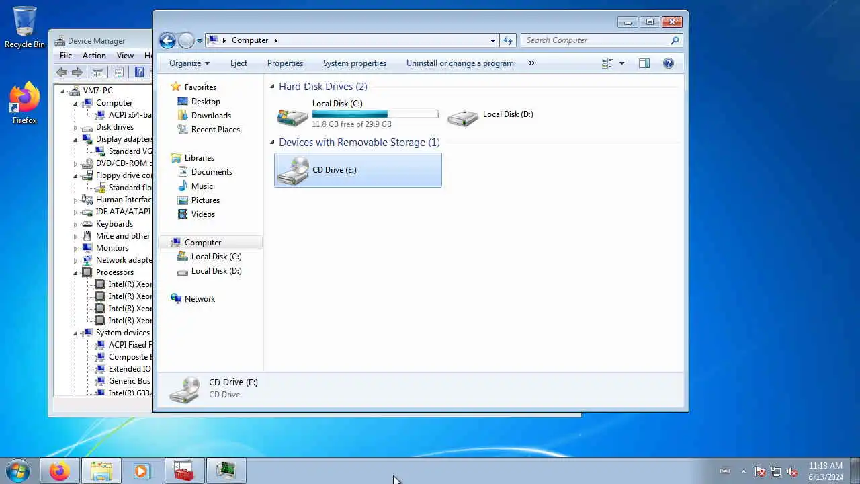Click the Search Computer field
Image resolution: width=860 pixels, height=484 pixels.
601,40
